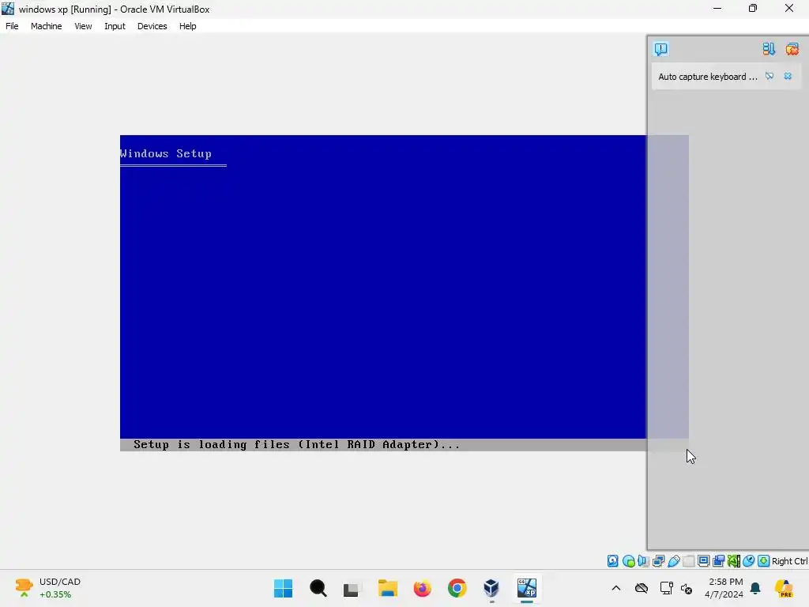This screenshot has height=607, width=809.
Task: Click the USB devices status icon
Action: pyautogui.click(x=673, y=561)
